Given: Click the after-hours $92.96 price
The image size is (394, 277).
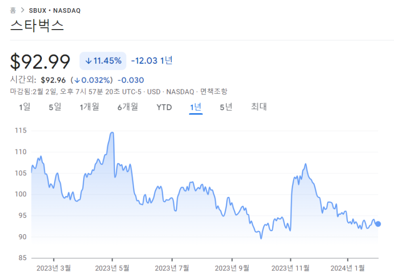Looking at the screenshot, I should tap(54, 80).
